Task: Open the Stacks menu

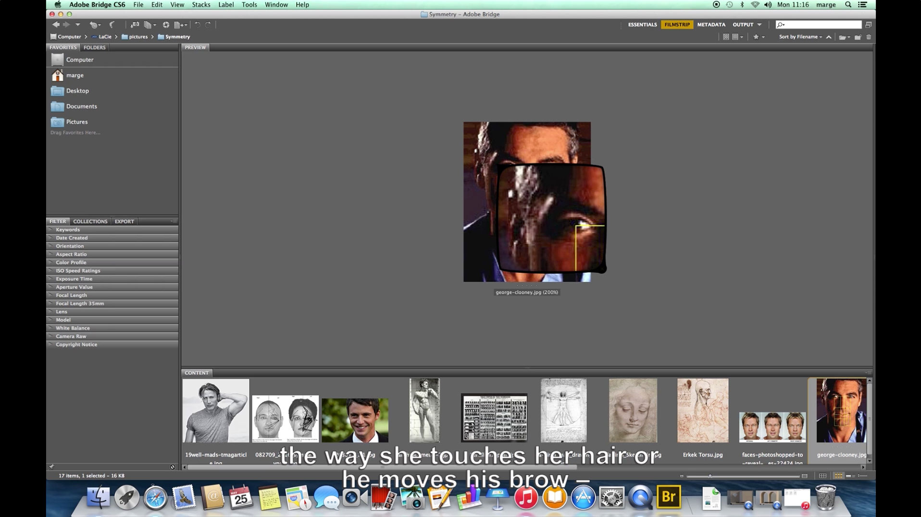Action: click(x=201, y=5)
